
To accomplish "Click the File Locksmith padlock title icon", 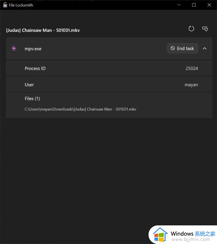I will 5,5.
